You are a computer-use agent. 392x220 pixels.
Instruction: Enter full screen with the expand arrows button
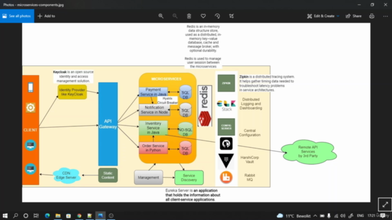click(385, 205)
